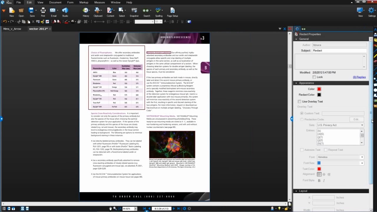Image resolution: width=377 pixels, height=212 pixels.
Task: Go to next page arrow
Action: click(173, 208)
